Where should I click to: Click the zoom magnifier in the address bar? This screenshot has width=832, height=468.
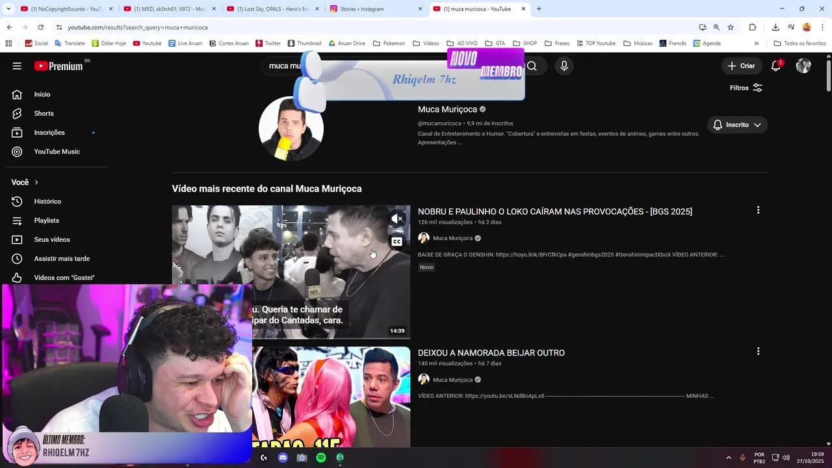[716, 27]
